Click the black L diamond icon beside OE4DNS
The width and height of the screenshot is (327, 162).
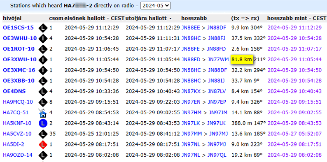point(43,91)
